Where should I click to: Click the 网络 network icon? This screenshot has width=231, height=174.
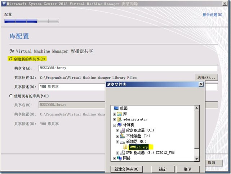point(119,158)
